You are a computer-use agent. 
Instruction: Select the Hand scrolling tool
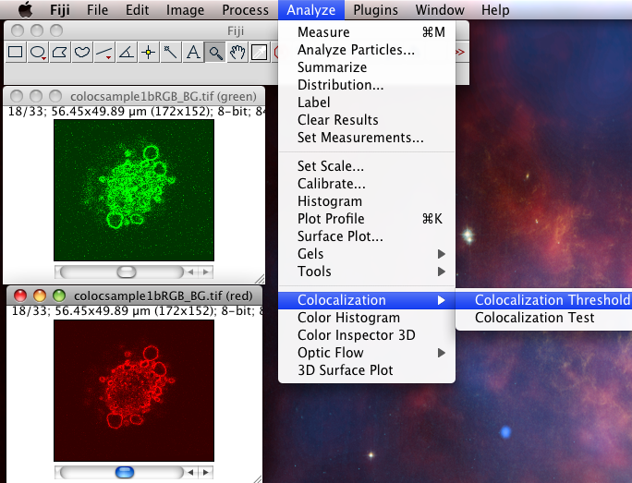coord(237,53)
